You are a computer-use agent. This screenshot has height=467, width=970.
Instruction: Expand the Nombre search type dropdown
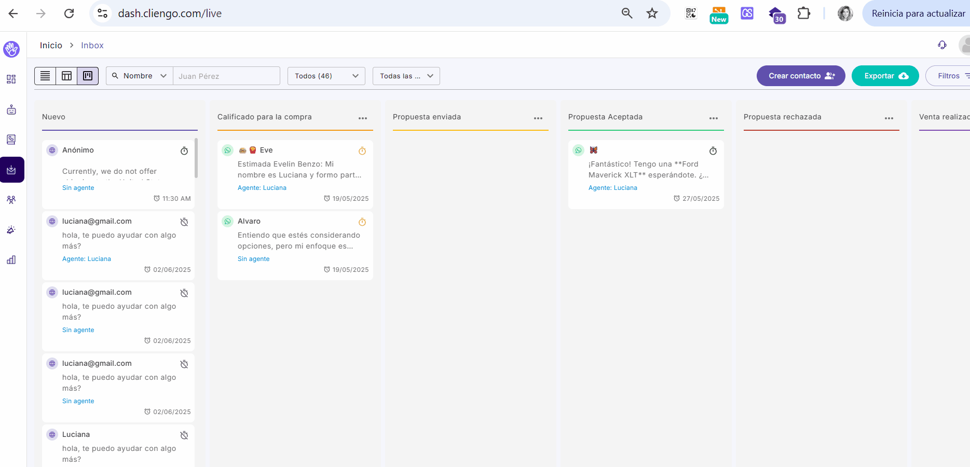pos(140,76)
